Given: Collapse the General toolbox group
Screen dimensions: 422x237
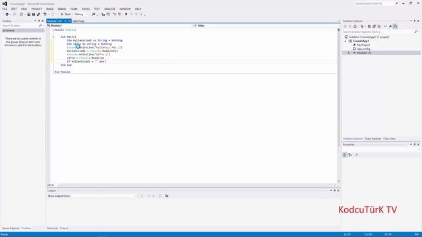Looking at the screenshot, I should [x=4, y=31].
